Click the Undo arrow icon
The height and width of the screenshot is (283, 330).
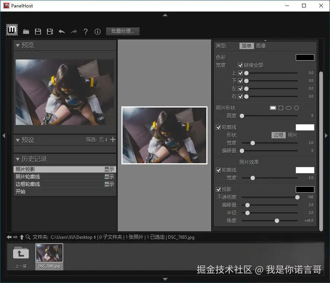click(x=62, y=32)
